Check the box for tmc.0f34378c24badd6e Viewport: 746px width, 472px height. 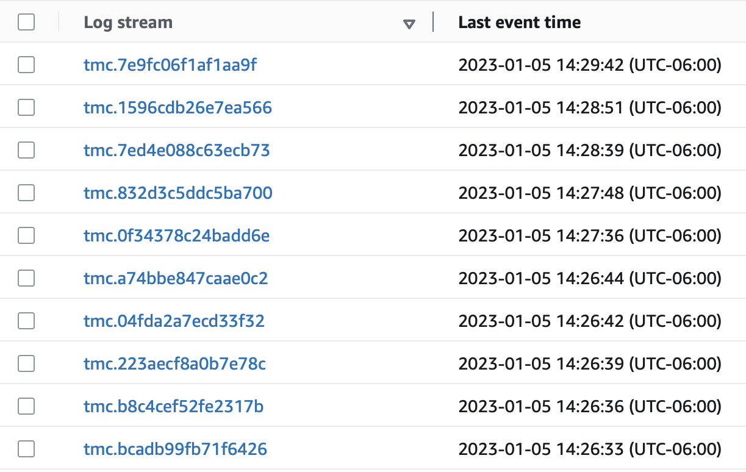(x=26, y=235)
